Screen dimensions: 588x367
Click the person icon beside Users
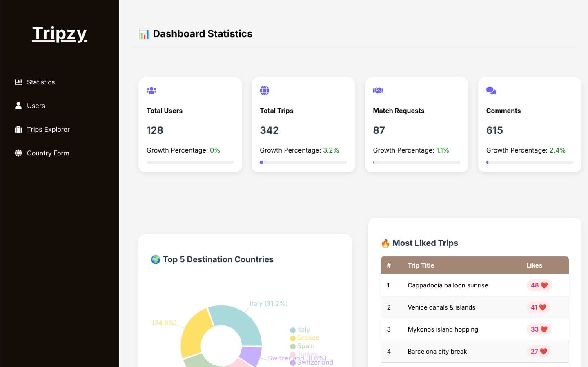point(18,106)
